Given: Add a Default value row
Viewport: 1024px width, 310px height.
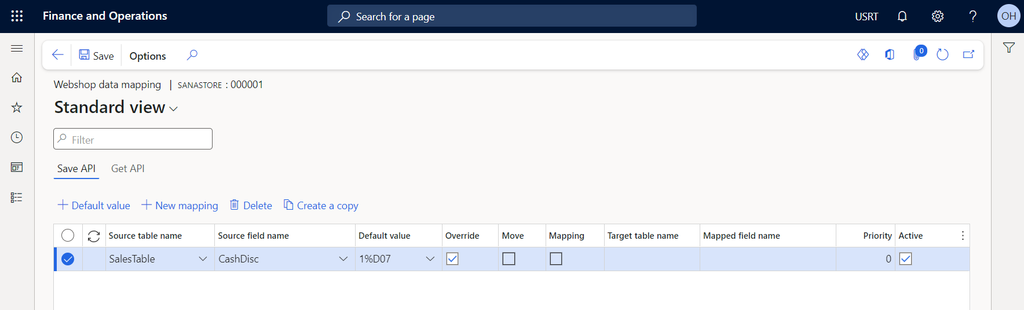Looking at the screenshot, I should coord(94,206).
